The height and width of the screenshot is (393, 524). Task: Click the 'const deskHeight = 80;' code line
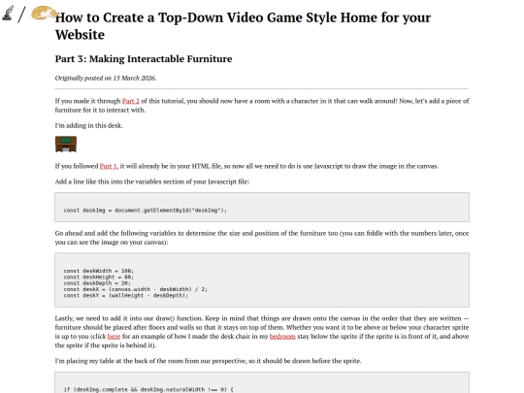click(99, 277)
